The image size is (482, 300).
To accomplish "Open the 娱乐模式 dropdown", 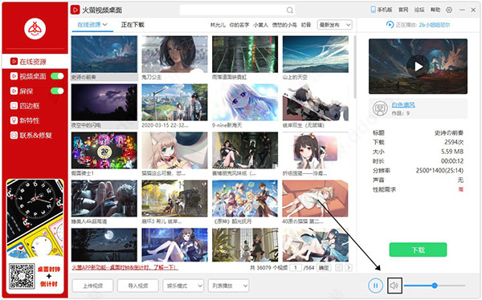I will coord(183,286).
